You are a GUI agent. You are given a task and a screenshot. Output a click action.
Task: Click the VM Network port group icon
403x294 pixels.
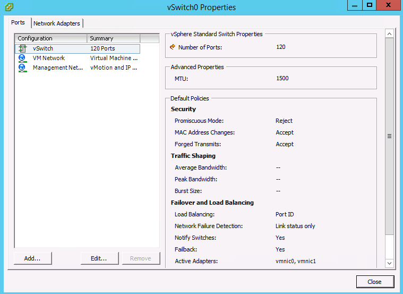22,58
